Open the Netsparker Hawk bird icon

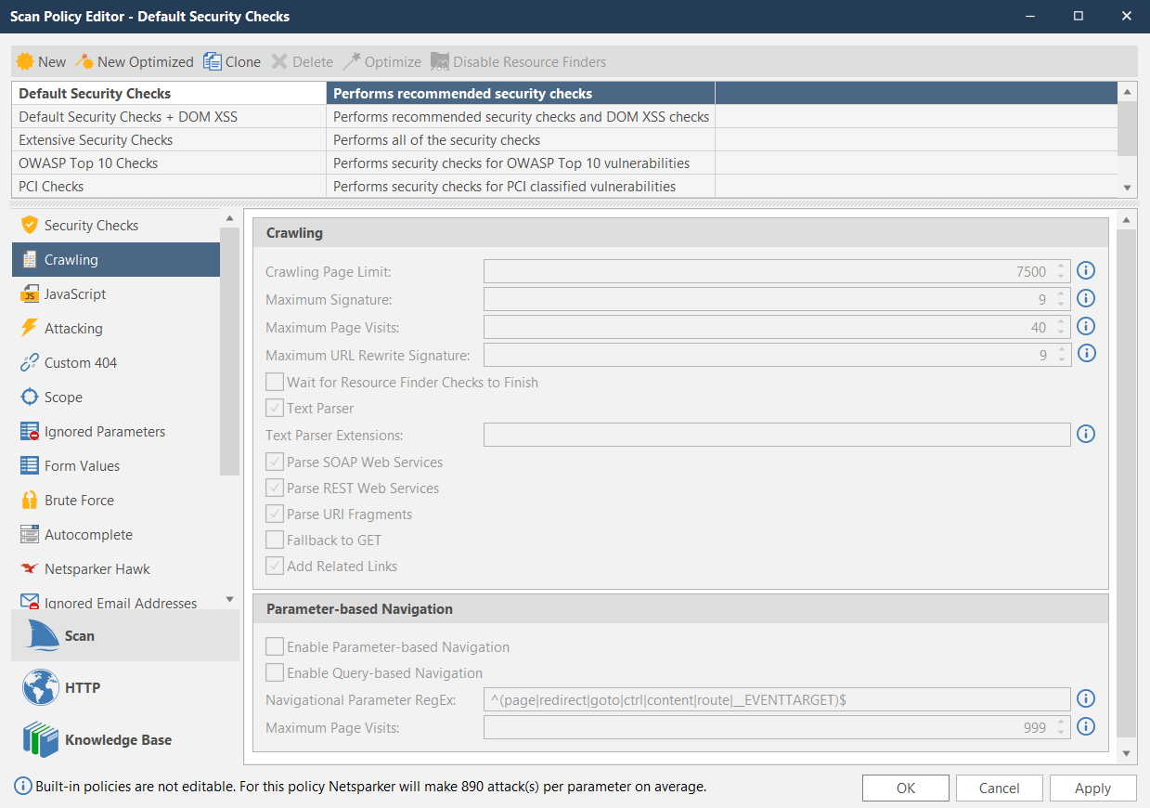point(29,569)
